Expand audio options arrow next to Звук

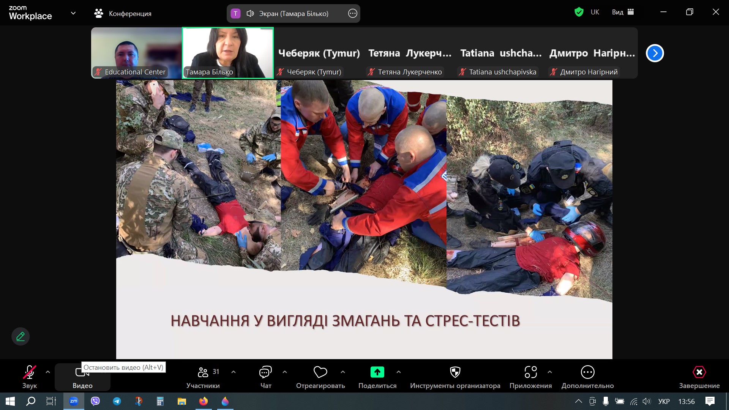tap(48, 372)
